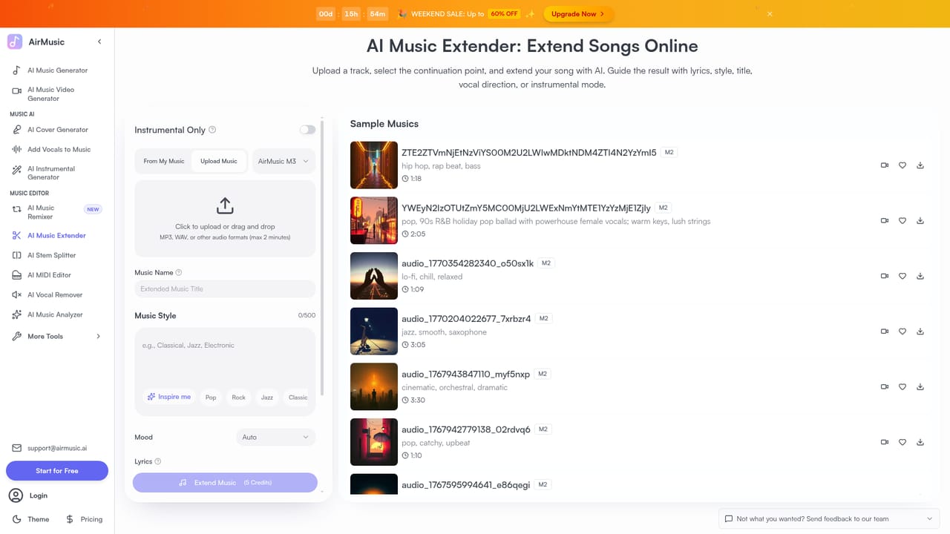The width and height of the screenshot is (950, 534).
Task: Open the Pricing page link
Action: coord(85,519)
